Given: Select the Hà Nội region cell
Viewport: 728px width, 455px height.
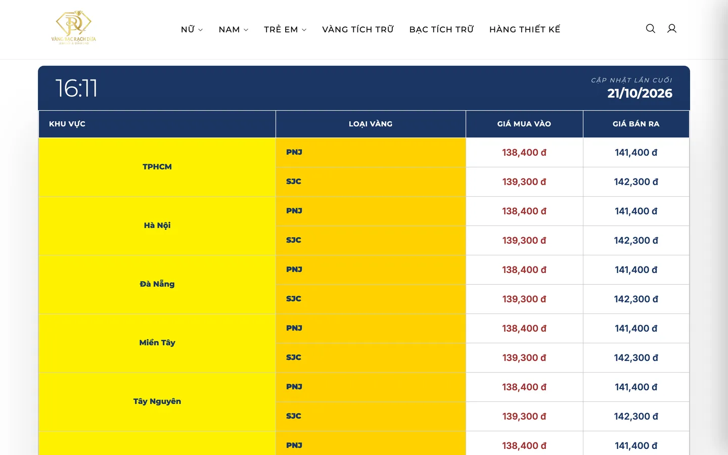Looking at the screenshot, I should point(157,225).
